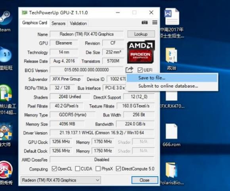
Task: Click the BIOS export share arrow icon
Action: coord(129,70)
